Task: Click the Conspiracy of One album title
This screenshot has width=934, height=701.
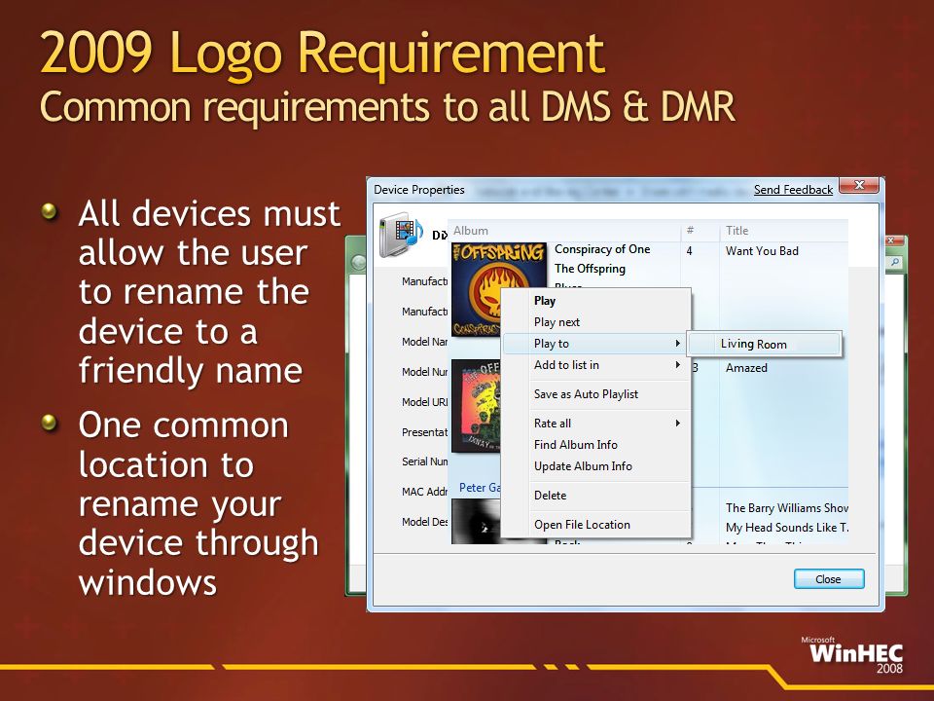Action: pos(602,249)
